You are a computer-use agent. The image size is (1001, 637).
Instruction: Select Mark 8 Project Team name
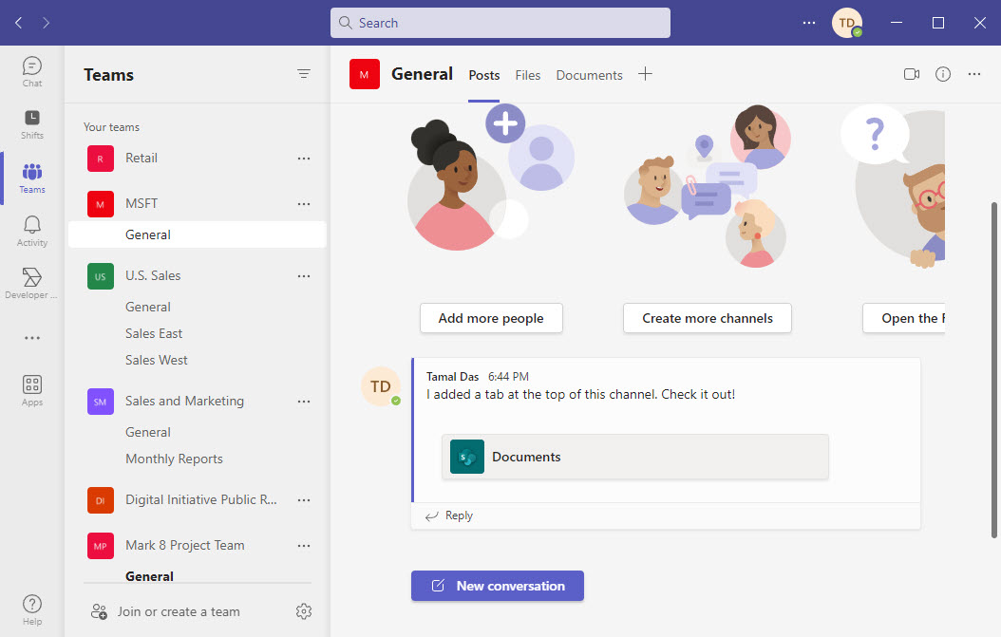[x=184, y=545]
